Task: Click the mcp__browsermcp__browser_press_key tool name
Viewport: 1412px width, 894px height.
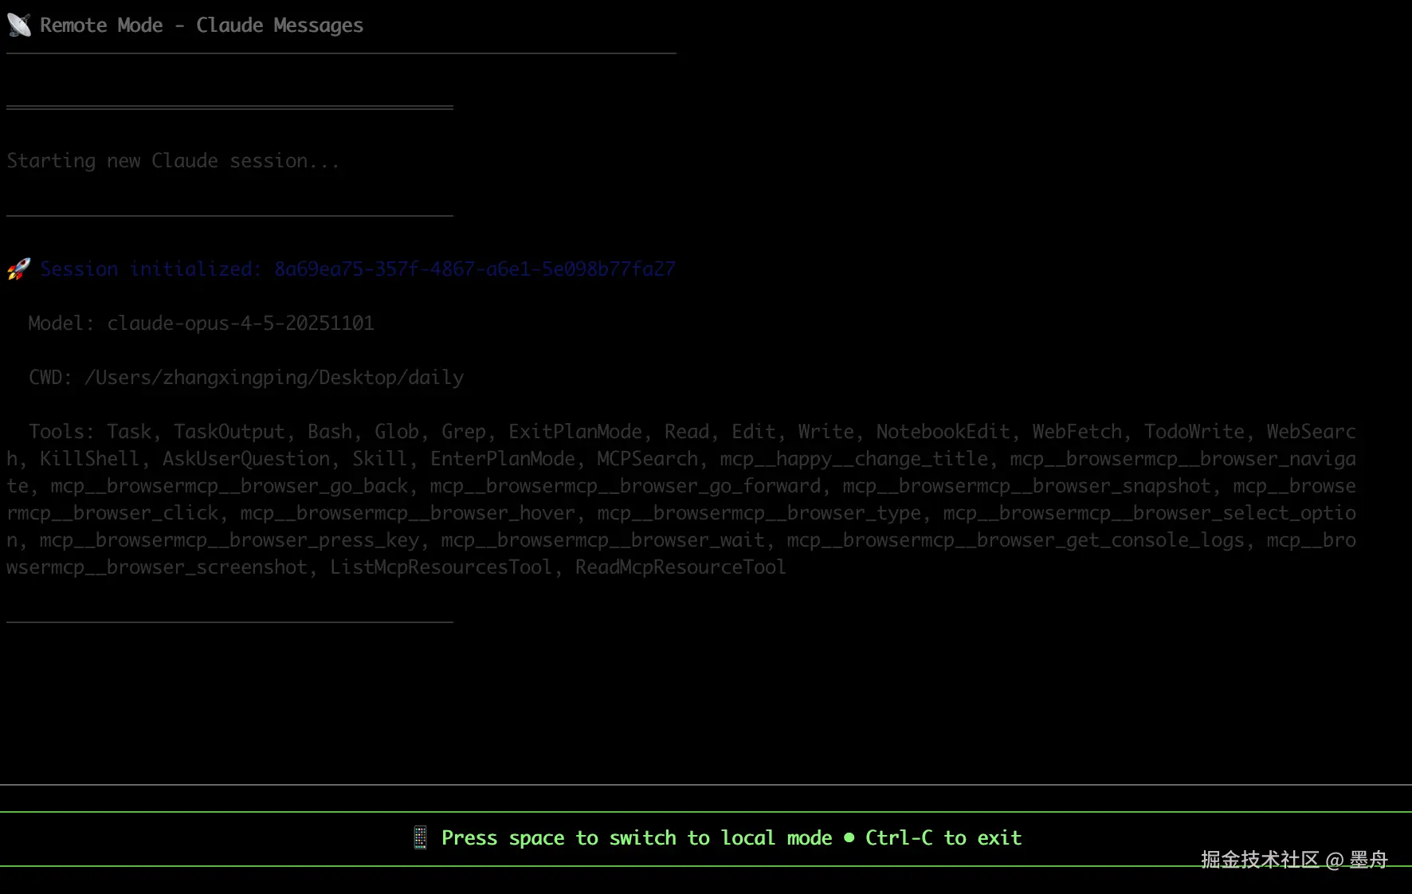Action: pos(229,540)
